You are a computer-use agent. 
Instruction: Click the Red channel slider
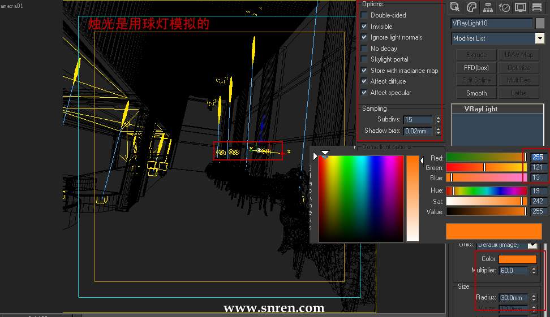(487, 157)
